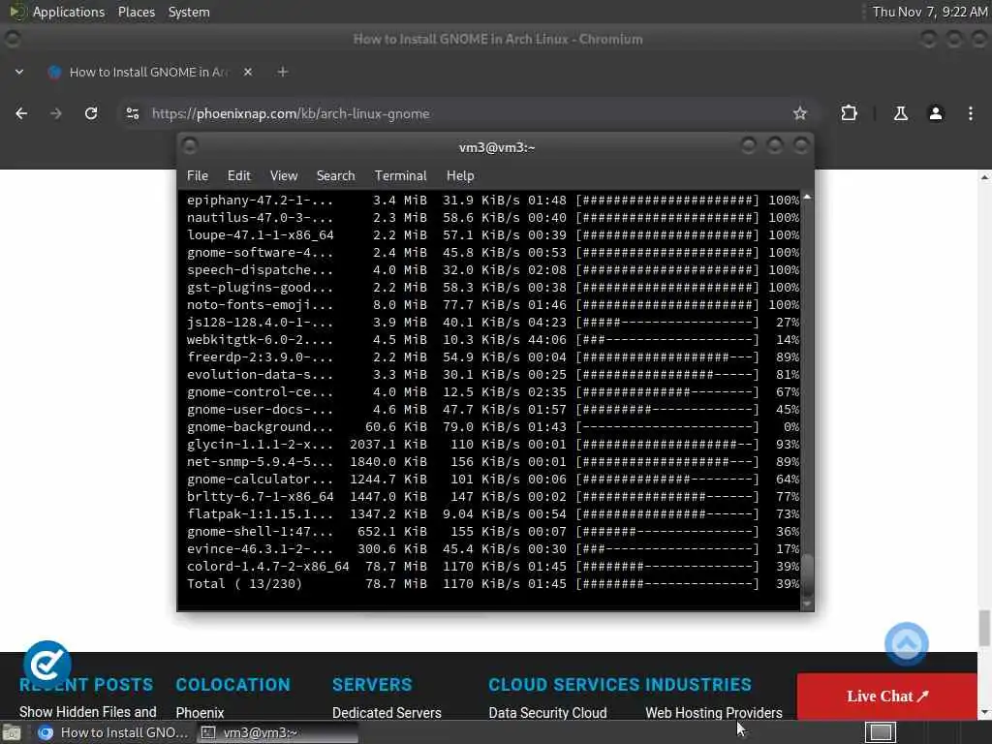Image resolution: width=992 pixels, height=744 pixels.
Task: Click the browser page scrollbar thumb
Action: point(984,628)
